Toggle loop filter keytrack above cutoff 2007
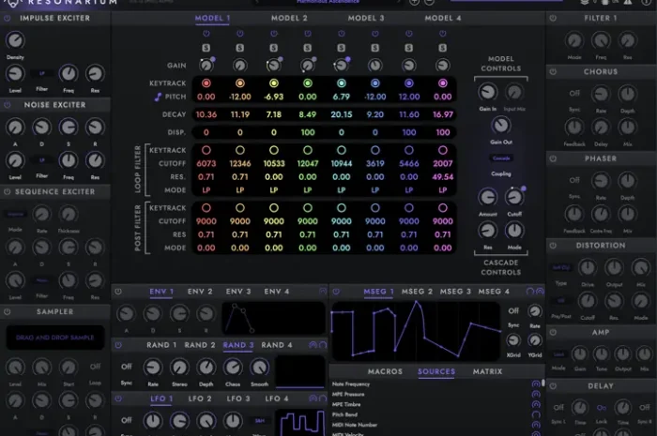Viewport: 657px width, 436px height. coord(442,150)
